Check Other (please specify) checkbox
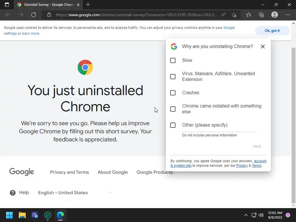The image size is (296, 222). click(x=173, y=125)
